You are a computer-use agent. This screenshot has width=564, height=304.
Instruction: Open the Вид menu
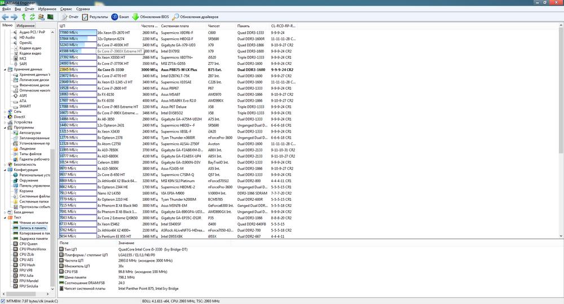coord(17,9)
